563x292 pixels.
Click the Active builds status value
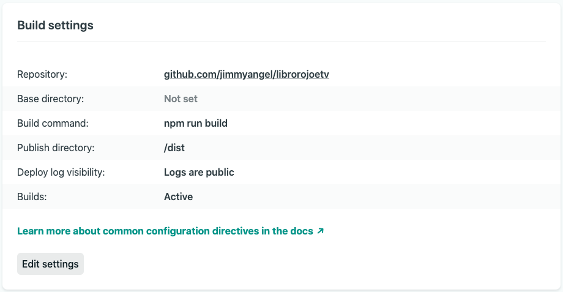178,197
